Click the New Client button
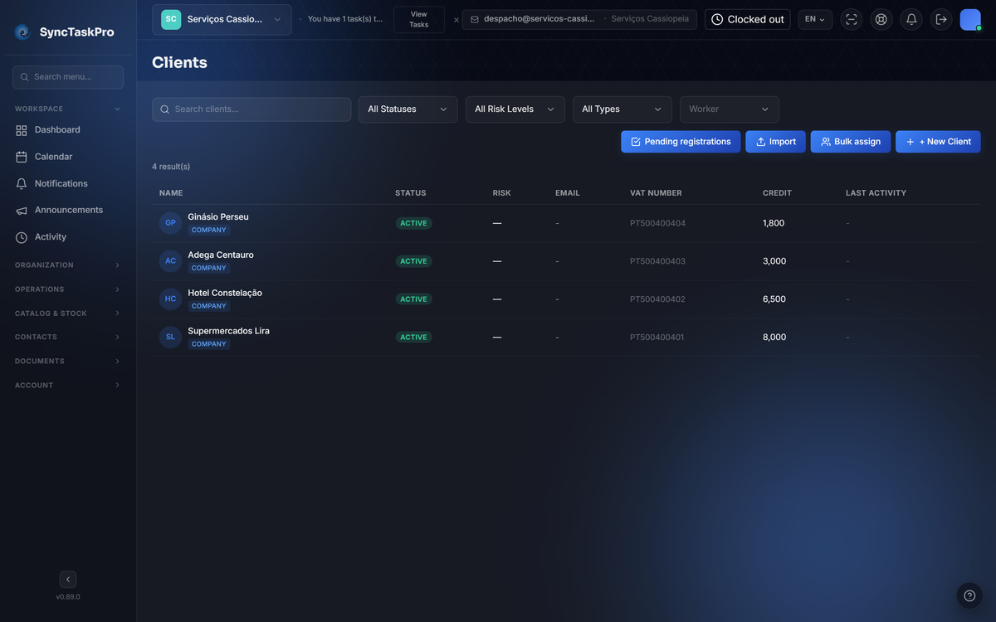The height and width of the screenshot is (622, 996). [938, 142]
